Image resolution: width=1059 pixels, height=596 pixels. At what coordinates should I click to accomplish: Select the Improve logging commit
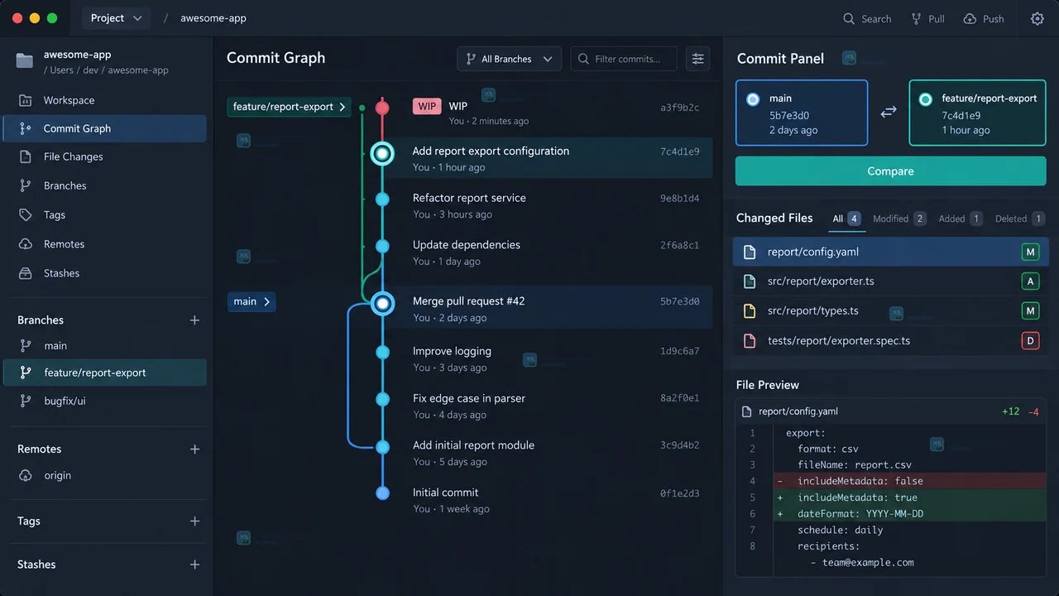point(546,358)
